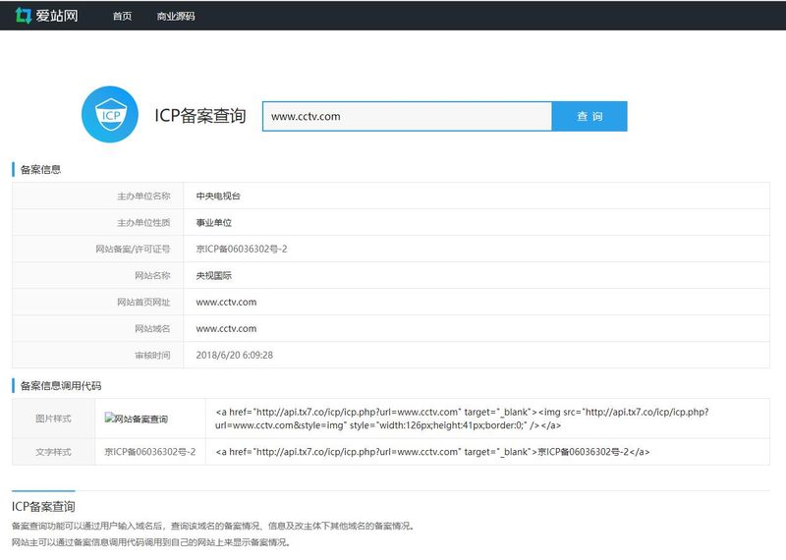Screen dimensions: 786x560
Task: Focus the domain input containing www.cctv.com
Action: coord(407,116)
